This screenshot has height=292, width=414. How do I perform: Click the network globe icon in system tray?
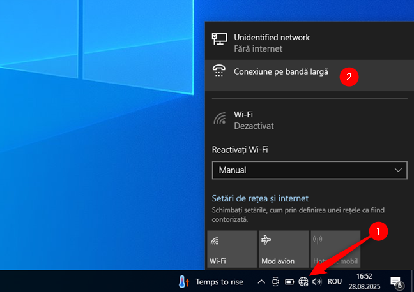coord(303,281)
